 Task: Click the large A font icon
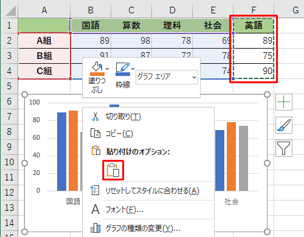coord(95,209)
